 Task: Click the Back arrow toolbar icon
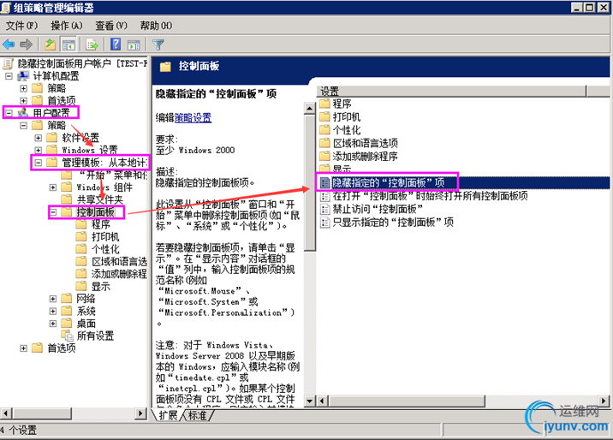pyautogui.click(x=9, y=45)
